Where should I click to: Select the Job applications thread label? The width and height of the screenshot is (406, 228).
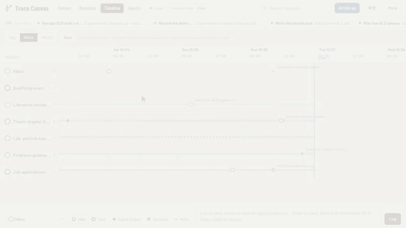[x=29, y=172]
